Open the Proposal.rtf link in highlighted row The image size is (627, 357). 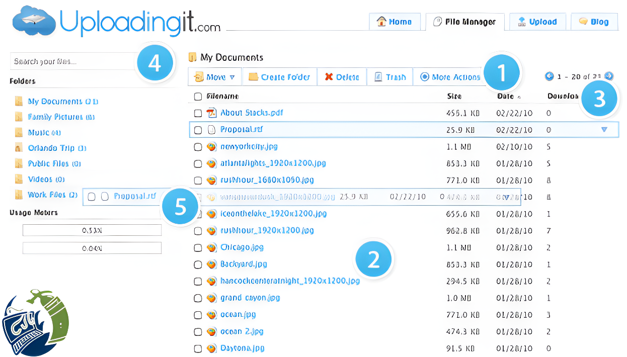242,130
